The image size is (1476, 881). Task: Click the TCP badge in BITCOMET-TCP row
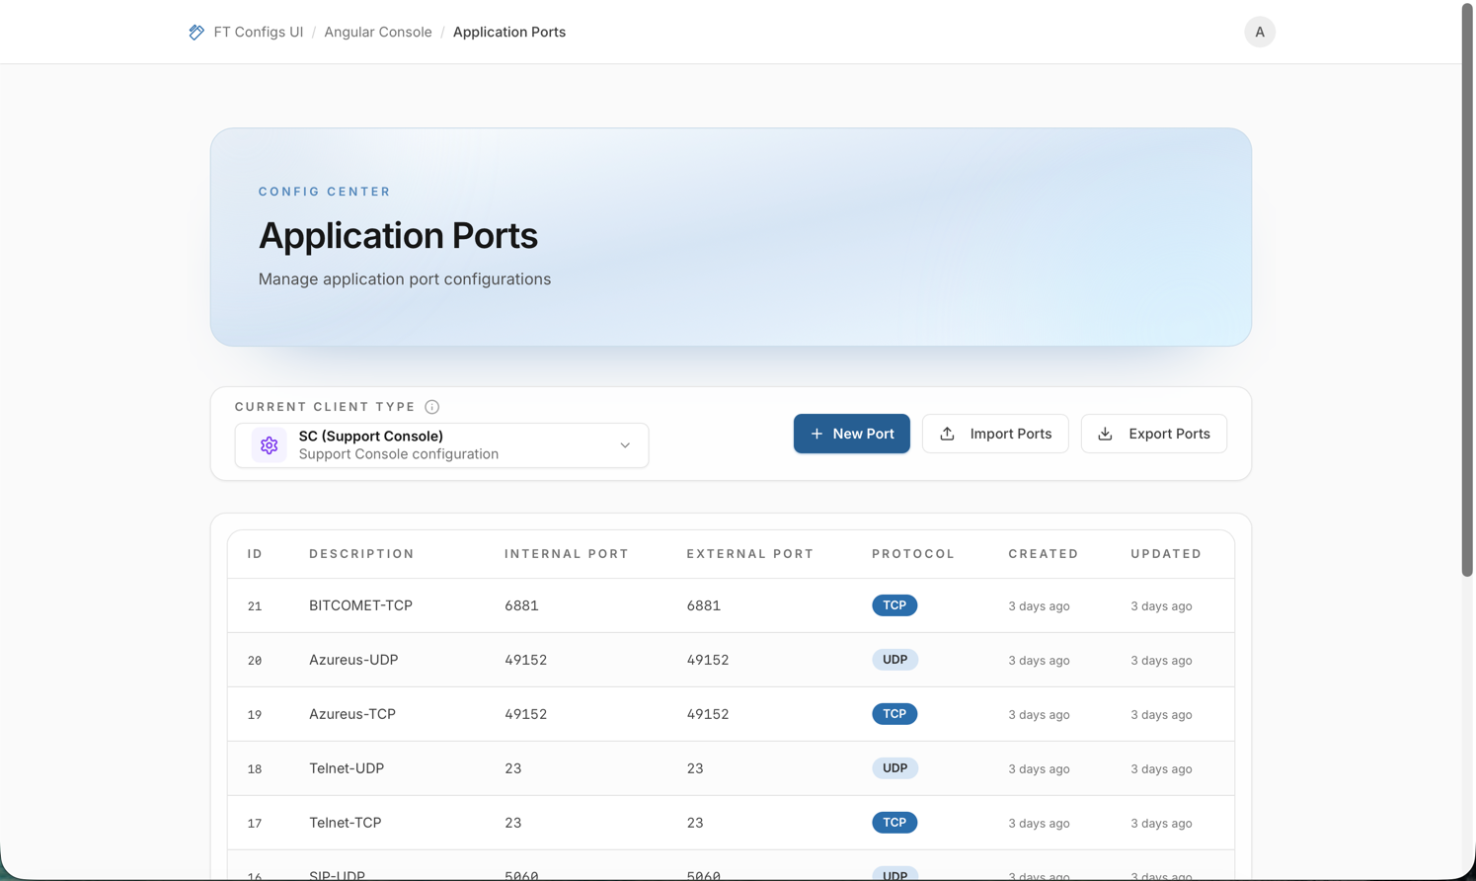tap(894, 605)
